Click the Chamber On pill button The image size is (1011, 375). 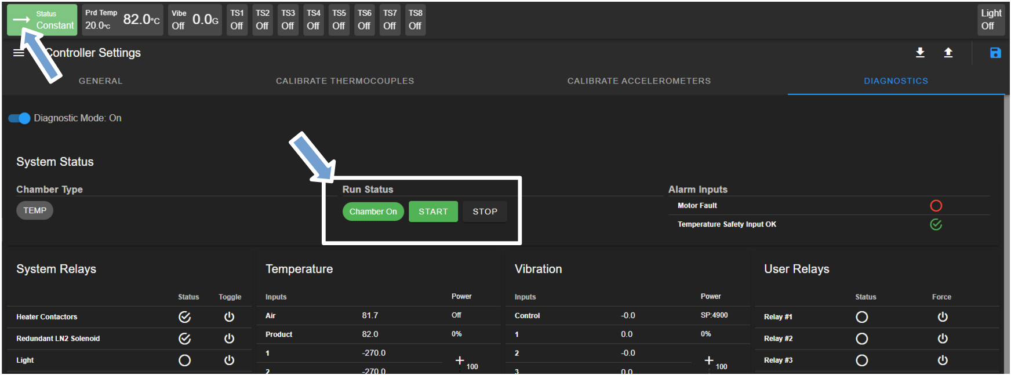(x=373, y=212)
